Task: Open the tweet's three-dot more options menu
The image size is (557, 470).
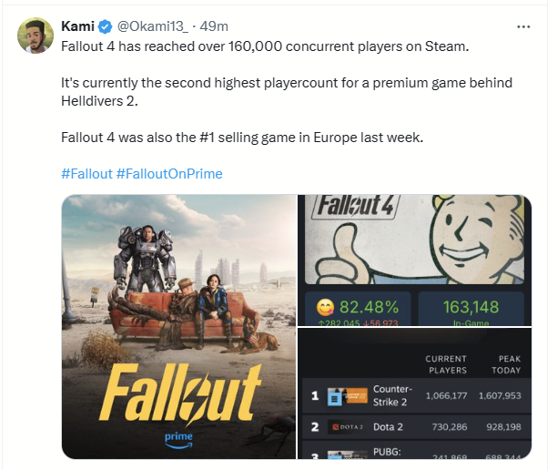Action: point(522,27)
